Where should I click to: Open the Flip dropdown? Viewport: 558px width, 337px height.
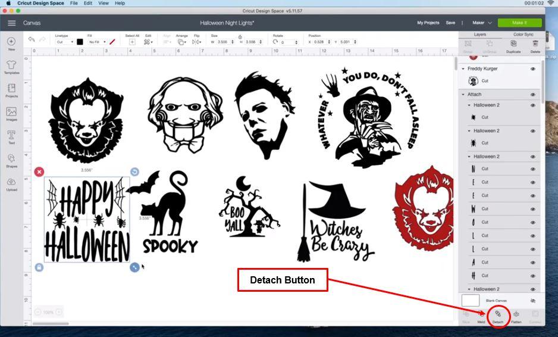point(196,42)
